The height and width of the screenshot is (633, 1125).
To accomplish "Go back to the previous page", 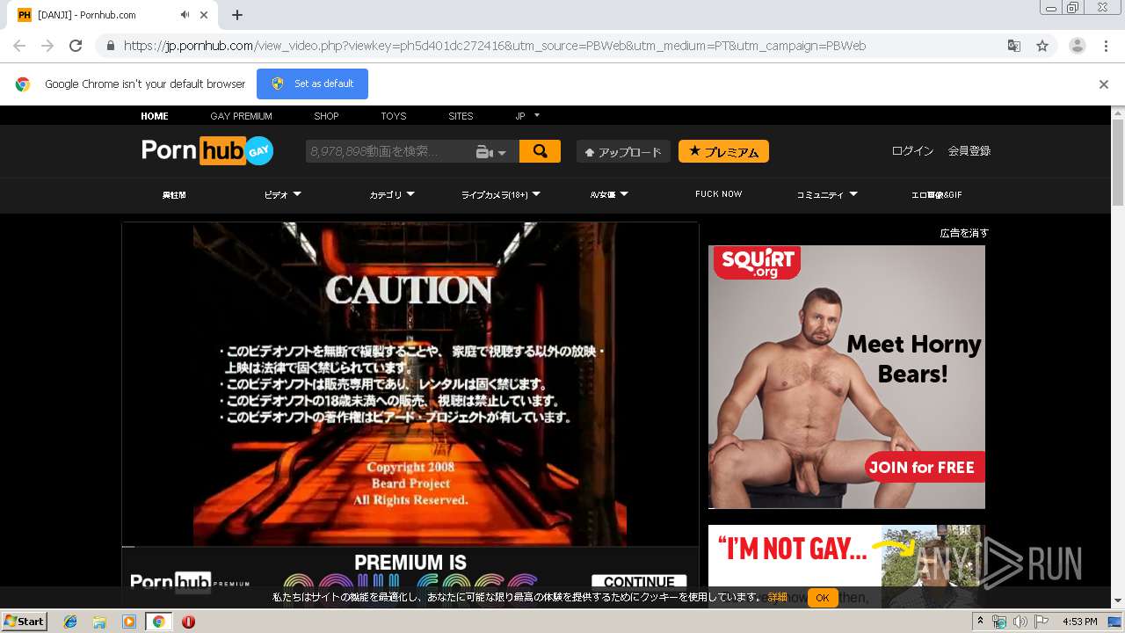I will tap(19, 46).
